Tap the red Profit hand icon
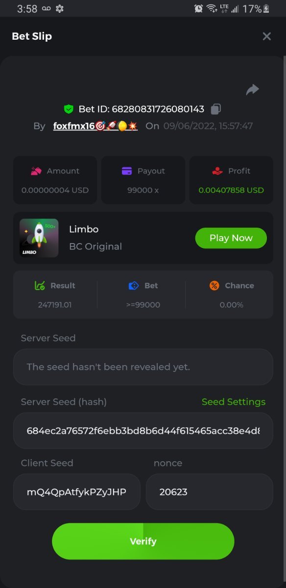The width and height of the screenshot is (286, 588). pyautogui.click(x=217, y=171)
